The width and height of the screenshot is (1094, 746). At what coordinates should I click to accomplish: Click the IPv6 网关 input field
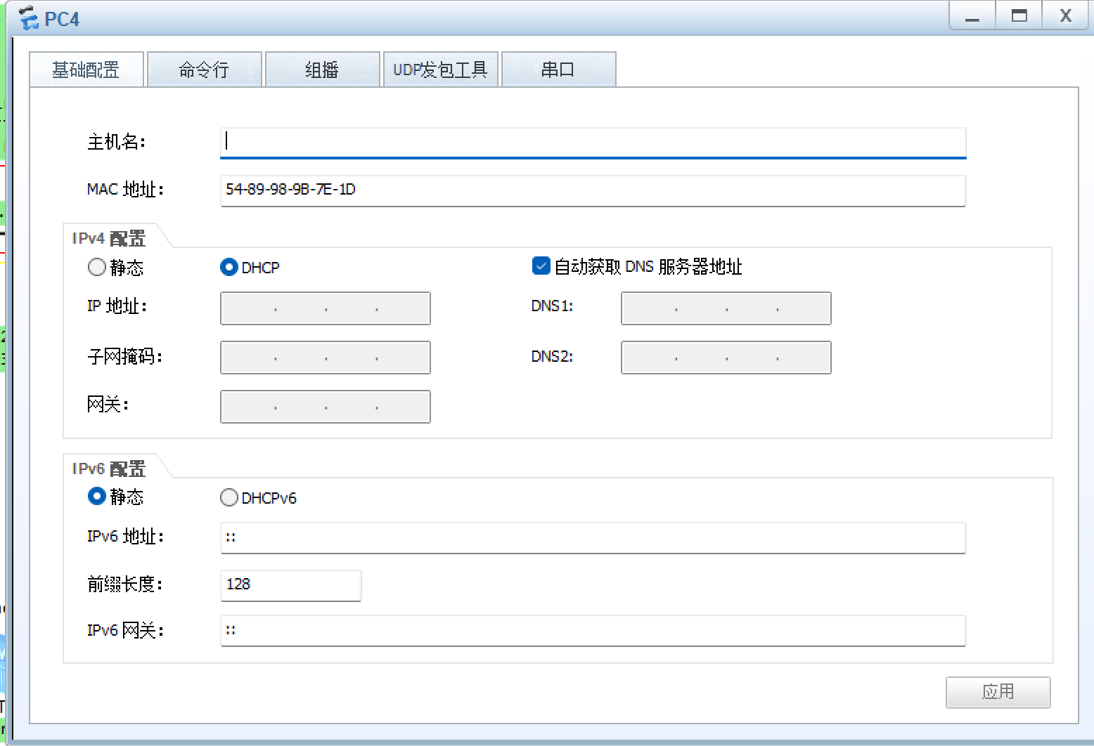tap(593, 630)
